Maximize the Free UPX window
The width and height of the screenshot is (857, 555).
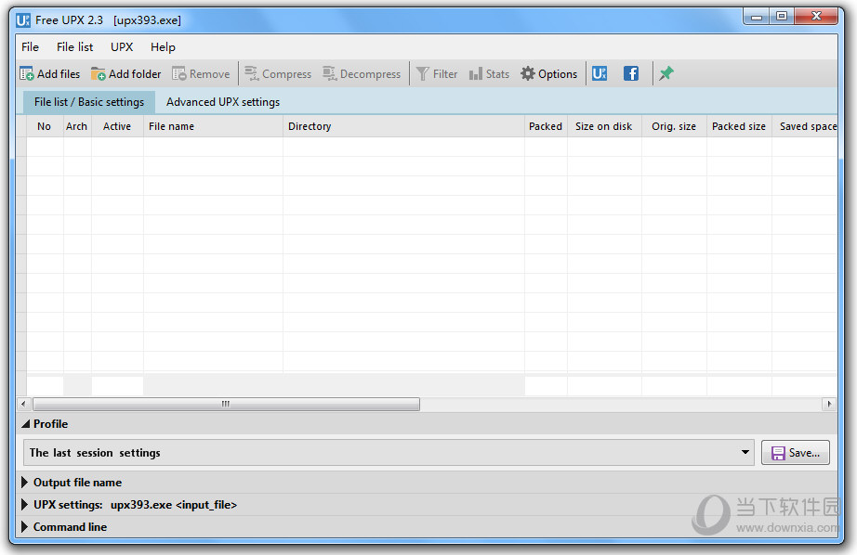click(782, 17)
